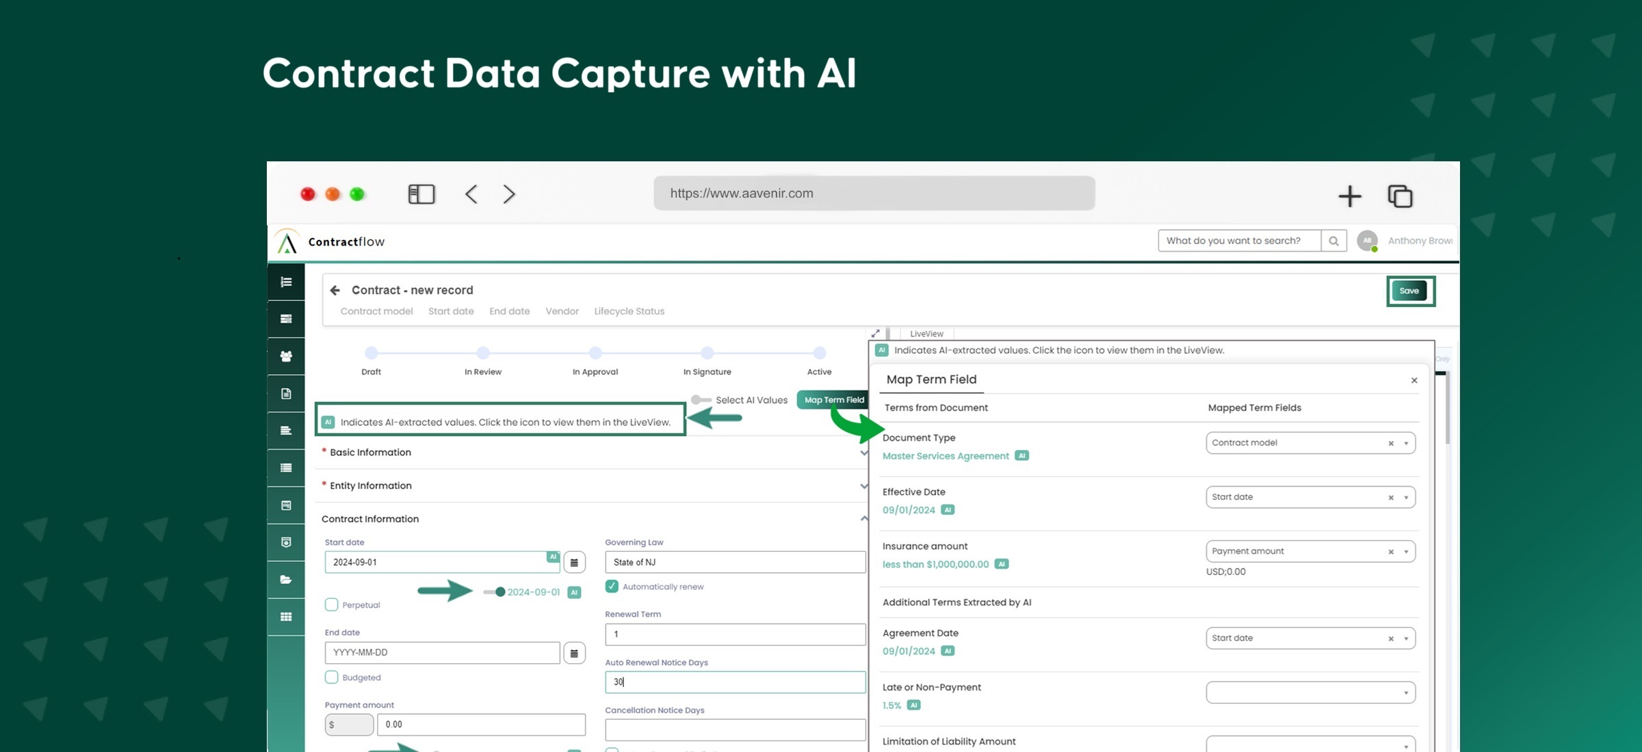This screenshot has height=752, width=1642.
Task: Click the Governing Law input field
Action: 734,563
